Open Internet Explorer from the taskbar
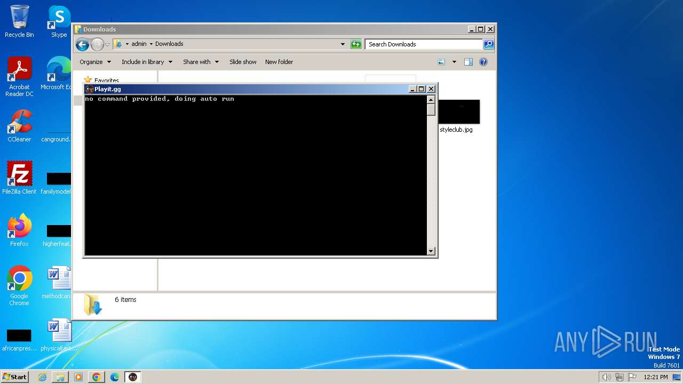 [42, 377]
